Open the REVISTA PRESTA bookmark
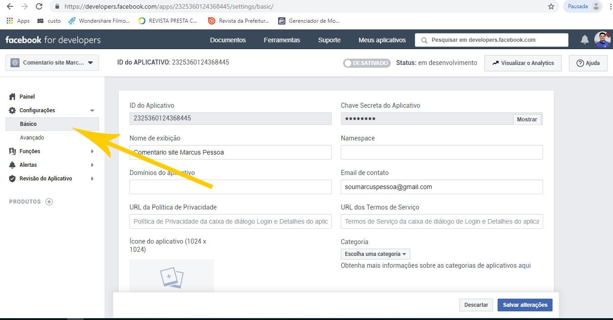Screen dimensions: 613x320 [168, 20]
